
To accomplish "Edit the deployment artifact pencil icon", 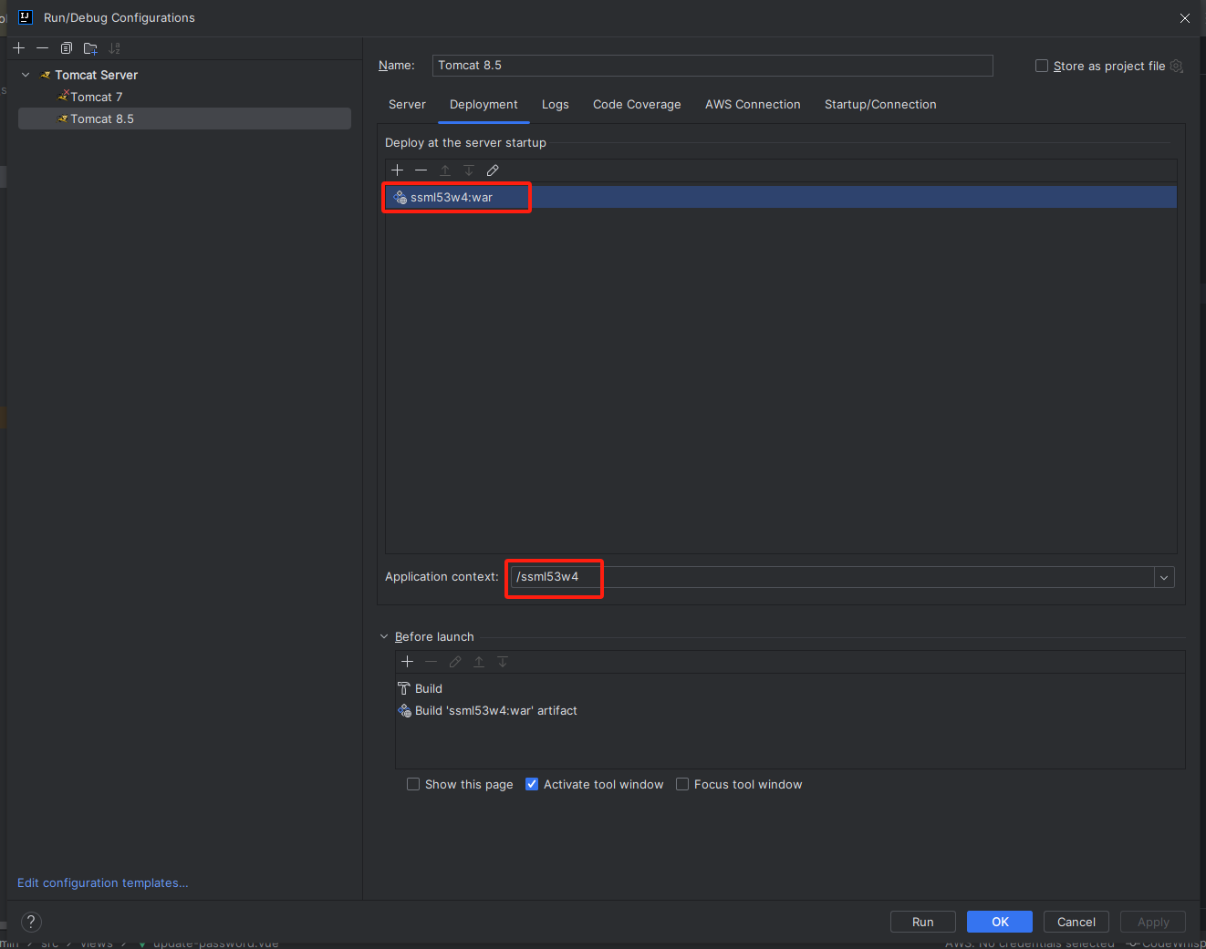I will click(x=493, y=170).
